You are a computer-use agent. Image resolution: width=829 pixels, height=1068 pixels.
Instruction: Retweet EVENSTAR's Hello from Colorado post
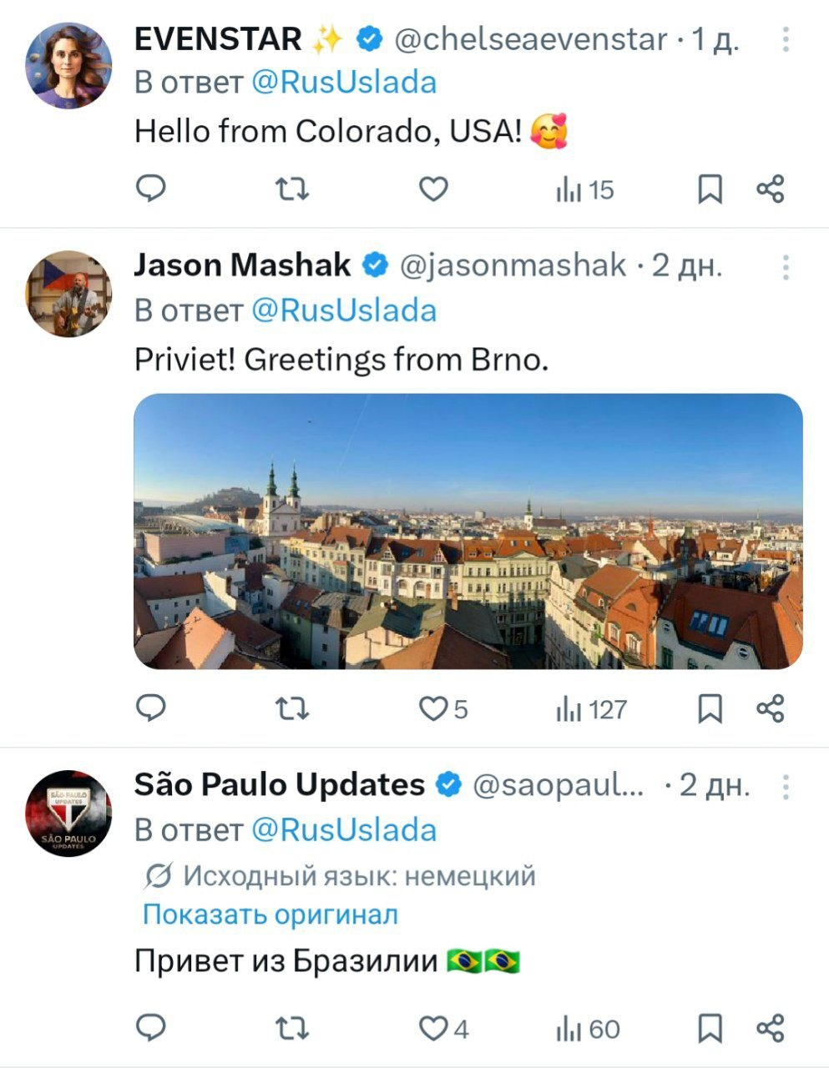292,190
